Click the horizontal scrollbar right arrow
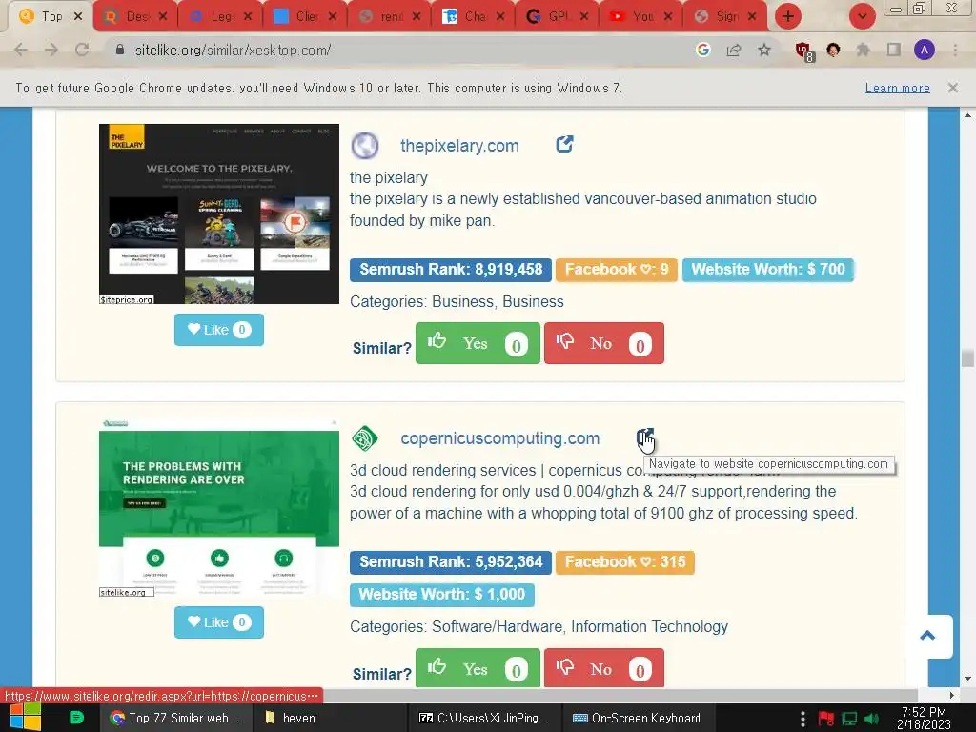Viewport: 976px width, 732px height. pos(951,695)
